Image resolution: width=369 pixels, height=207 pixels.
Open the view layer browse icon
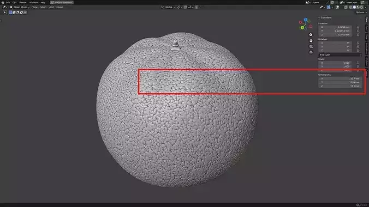(342, 2)
